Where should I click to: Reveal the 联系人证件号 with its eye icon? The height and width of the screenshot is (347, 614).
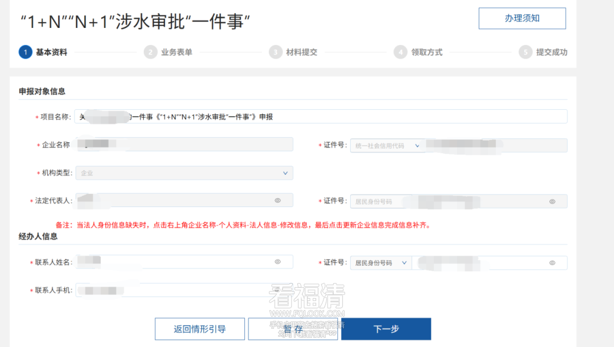[551, 262]
